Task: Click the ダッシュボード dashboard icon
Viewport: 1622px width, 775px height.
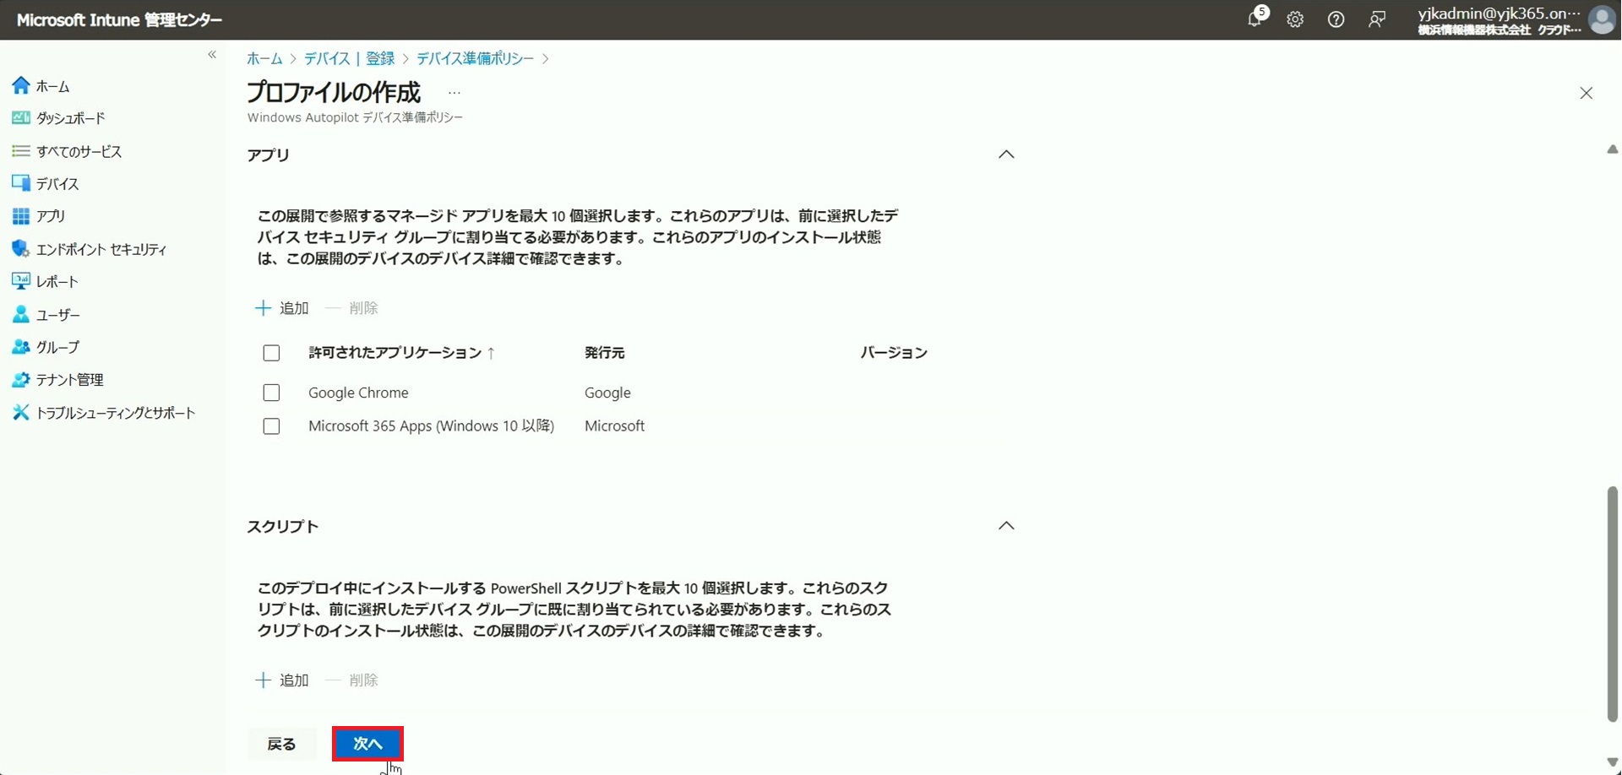Action: point(21,118)
